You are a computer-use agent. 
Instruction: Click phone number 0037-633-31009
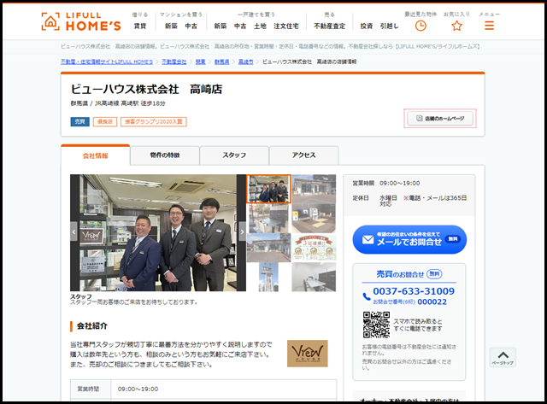coord(414,291)
